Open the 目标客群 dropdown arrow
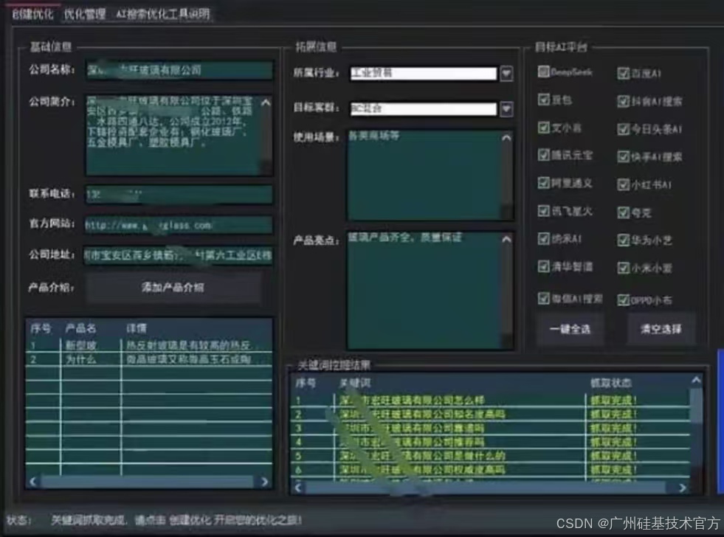The width and height of the screenshot is (724, 537). [x=506, y=109]
